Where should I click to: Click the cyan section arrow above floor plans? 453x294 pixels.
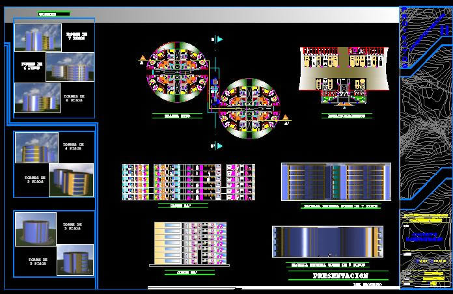tap(219, 40)
